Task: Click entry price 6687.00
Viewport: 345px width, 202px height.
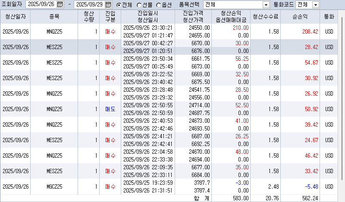Action: (201, 136)
